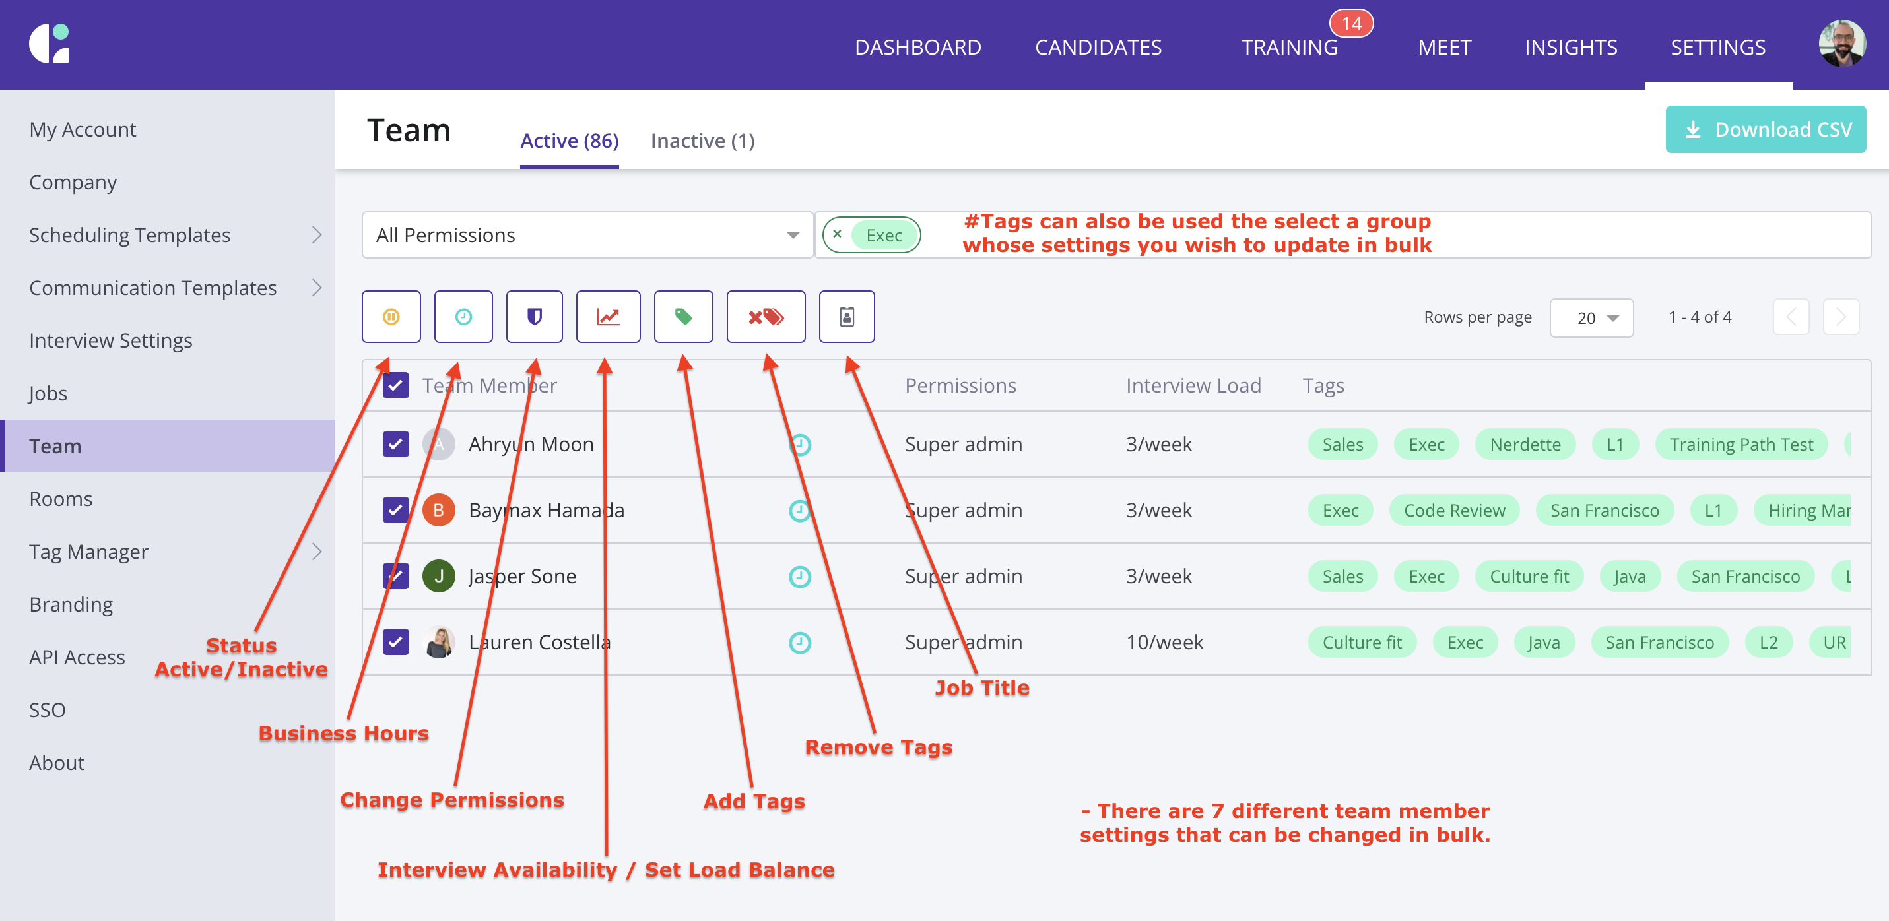Click the Business Hours clock toolbar icon
Image resolution: width=1889 pixels, height=921 pixels.
[463, 317]
